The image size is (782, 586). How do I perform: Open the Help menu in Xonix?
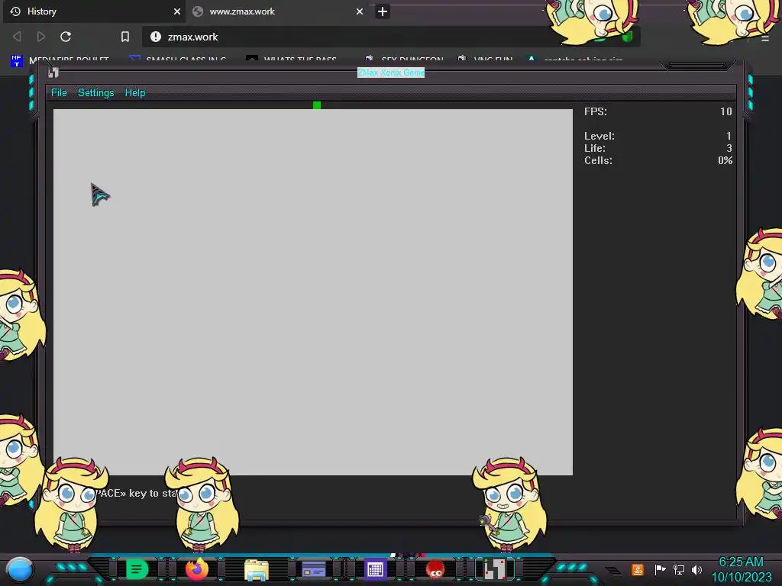tap(134, 92)
